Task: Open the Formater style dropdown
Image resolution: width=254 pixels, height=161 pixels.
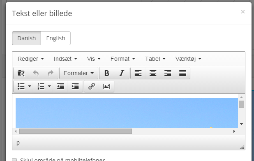Action: click(79, 73)
